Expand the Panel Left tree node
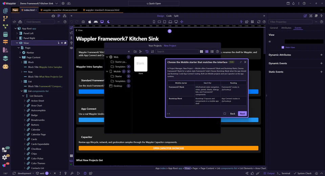This screenshot has height=176, width=325. (x=17, y=33)
